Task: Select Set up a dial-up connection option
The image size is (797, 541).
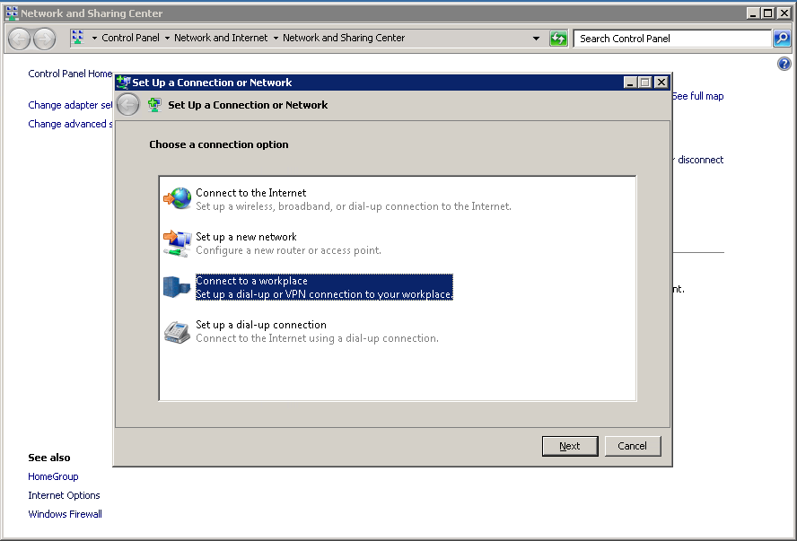Action: [x=261, y=325]
